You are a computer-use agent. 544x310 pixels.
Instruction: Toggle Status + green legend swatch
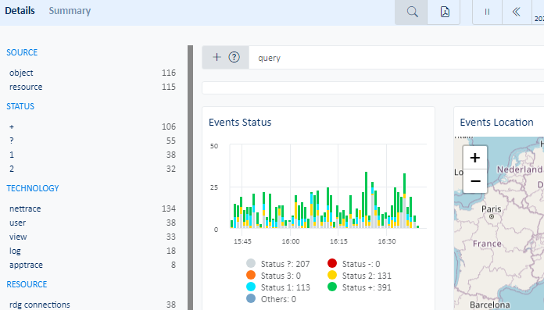[x=332, y=287]
